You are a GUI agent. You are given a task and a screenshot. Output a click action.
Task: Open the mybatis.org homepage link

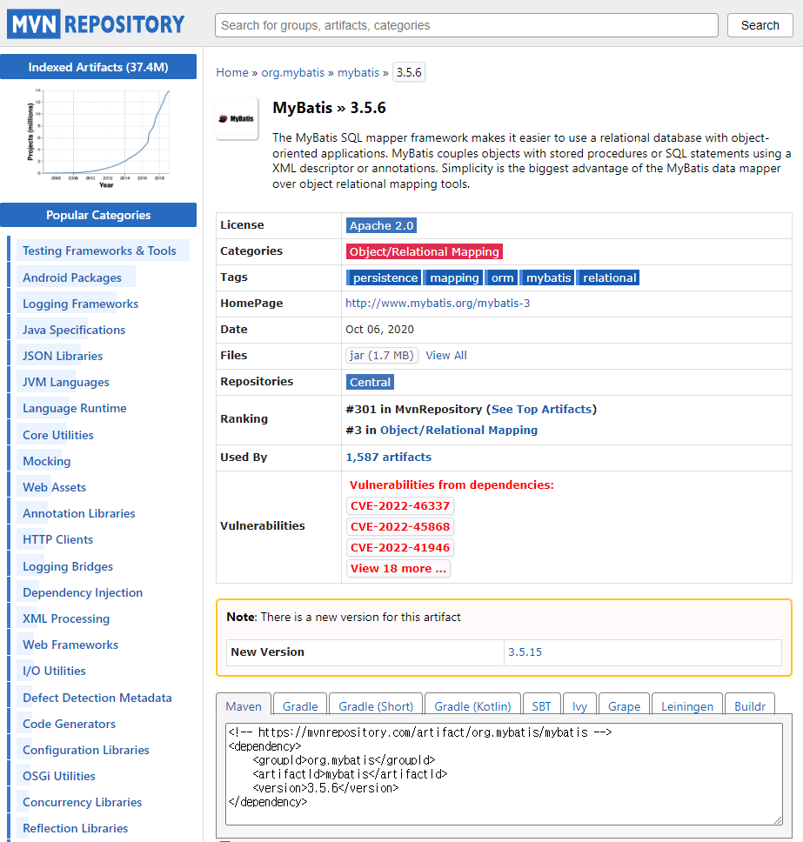coord(438,304)
